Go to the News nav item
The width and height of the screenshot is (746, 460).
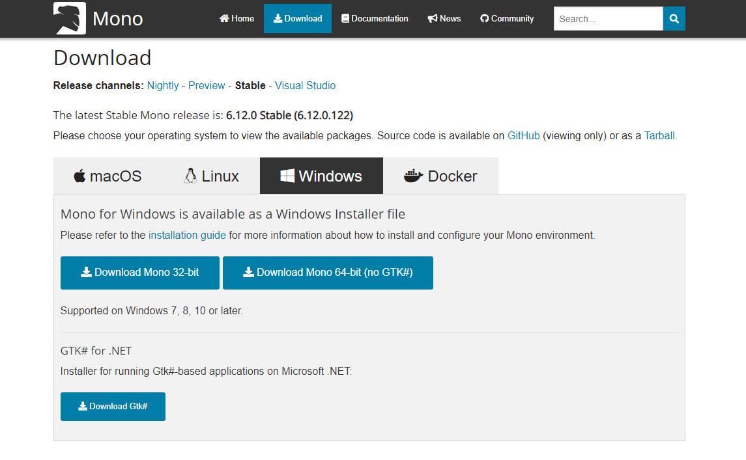pos(444,18)
